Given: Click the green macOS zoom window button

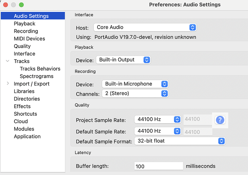Looking at the screenshot, I should pyautogui.click(x=21, y=5).
